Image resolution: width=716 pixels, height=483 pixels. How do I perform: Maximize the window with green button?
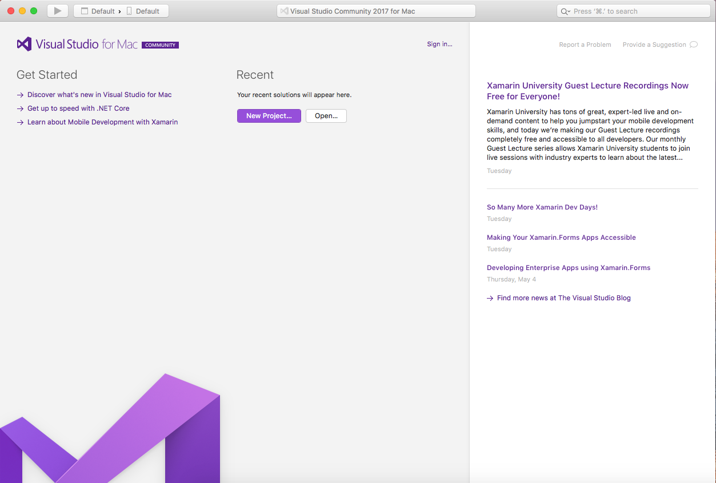coord(34,11)
